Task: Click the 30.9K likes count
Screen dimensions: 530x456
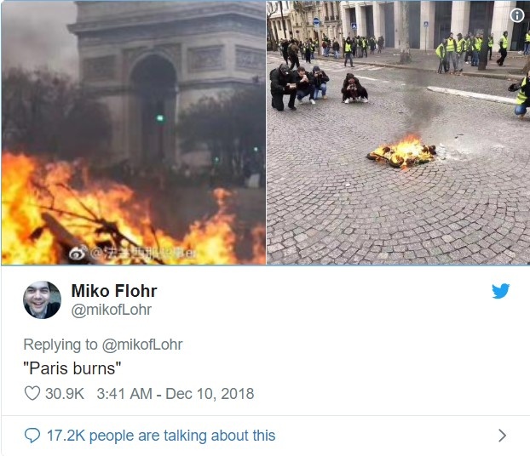Action: (65, 394)
